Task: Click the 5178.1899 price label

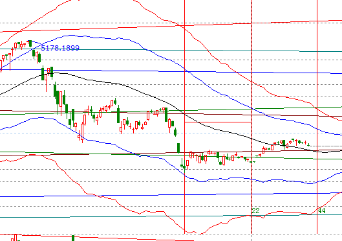Action: tap(60, 48)
